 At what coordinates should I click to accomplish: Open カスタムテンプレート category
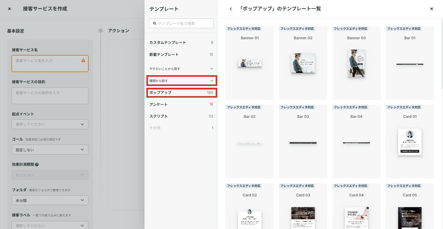pos(181,43)
